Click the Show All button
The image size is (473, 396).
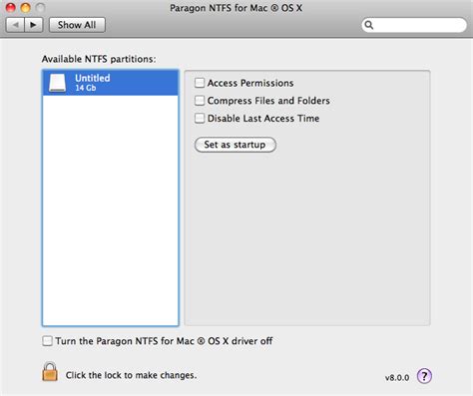tap(77, 25)
